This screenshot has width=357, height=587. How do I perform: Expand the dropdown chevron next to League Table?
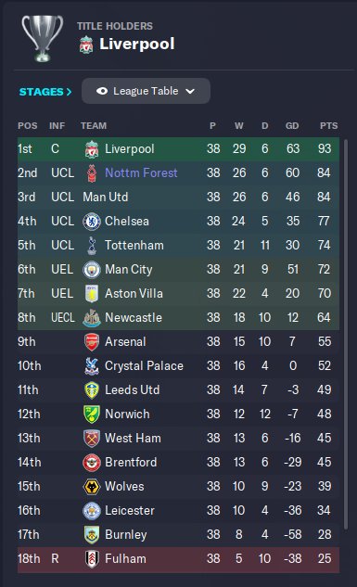190,91
